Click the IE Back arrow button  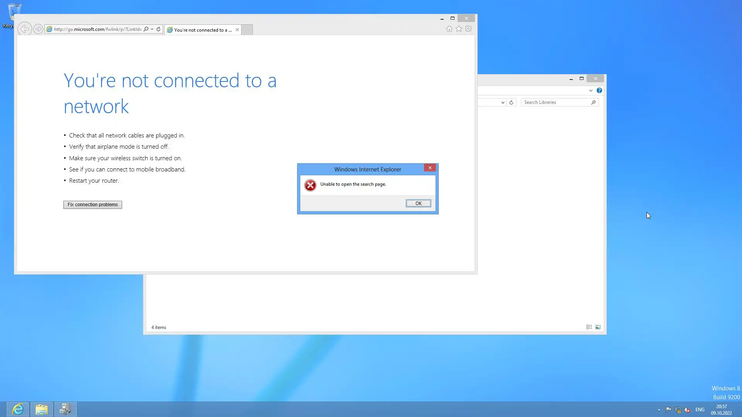click(24, 29)
